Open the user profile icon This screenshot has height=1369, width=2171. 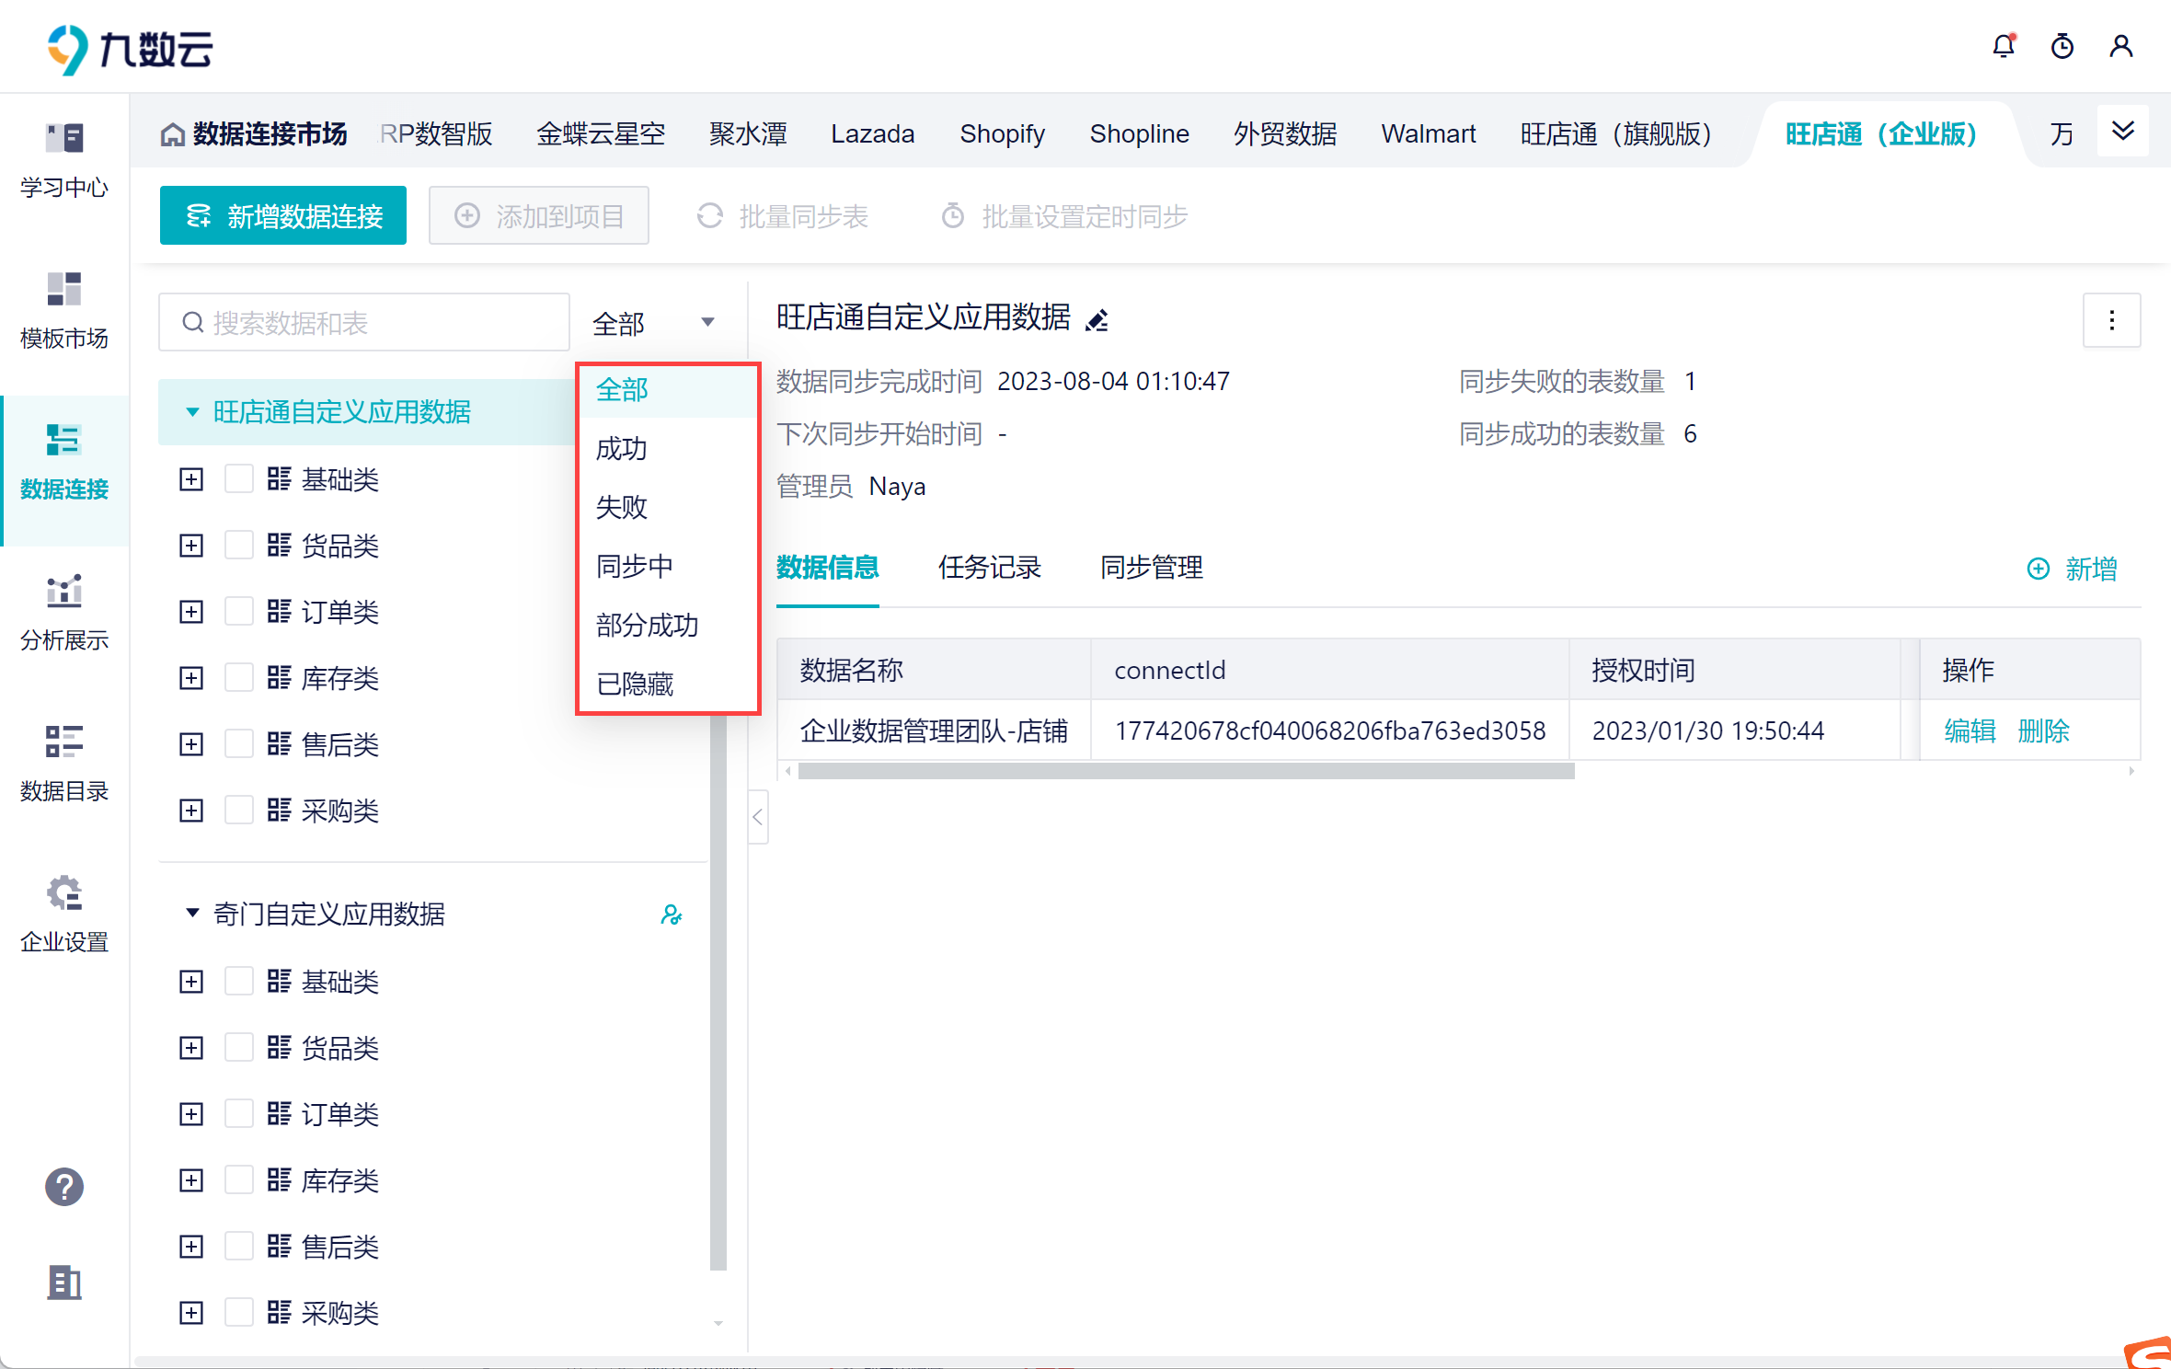pyautogui.click(x=2120, y=46)
